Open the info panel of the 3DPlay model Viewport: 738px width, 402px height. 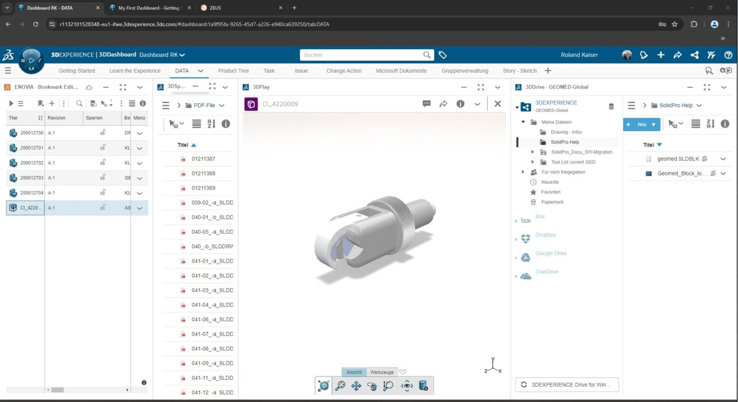[460, 104]
